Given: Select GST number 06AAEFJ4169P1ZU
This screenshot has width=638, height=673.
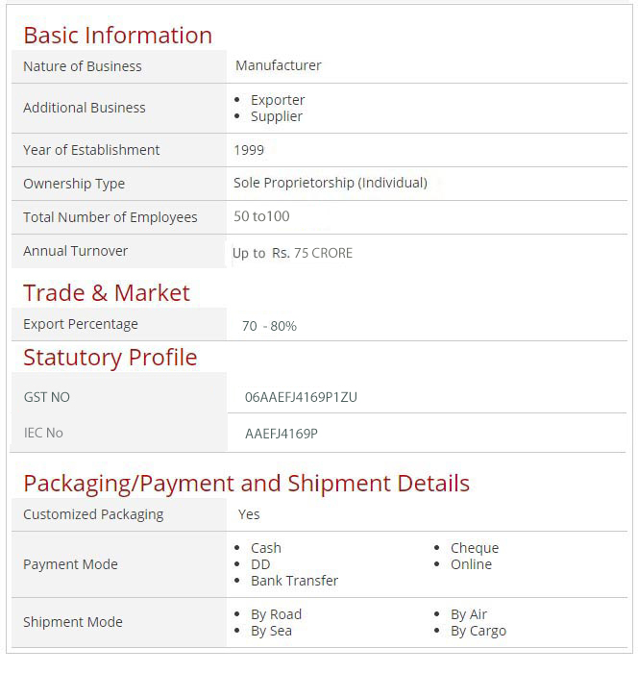Looking at the screenshot, I should (x=301, y=397).
